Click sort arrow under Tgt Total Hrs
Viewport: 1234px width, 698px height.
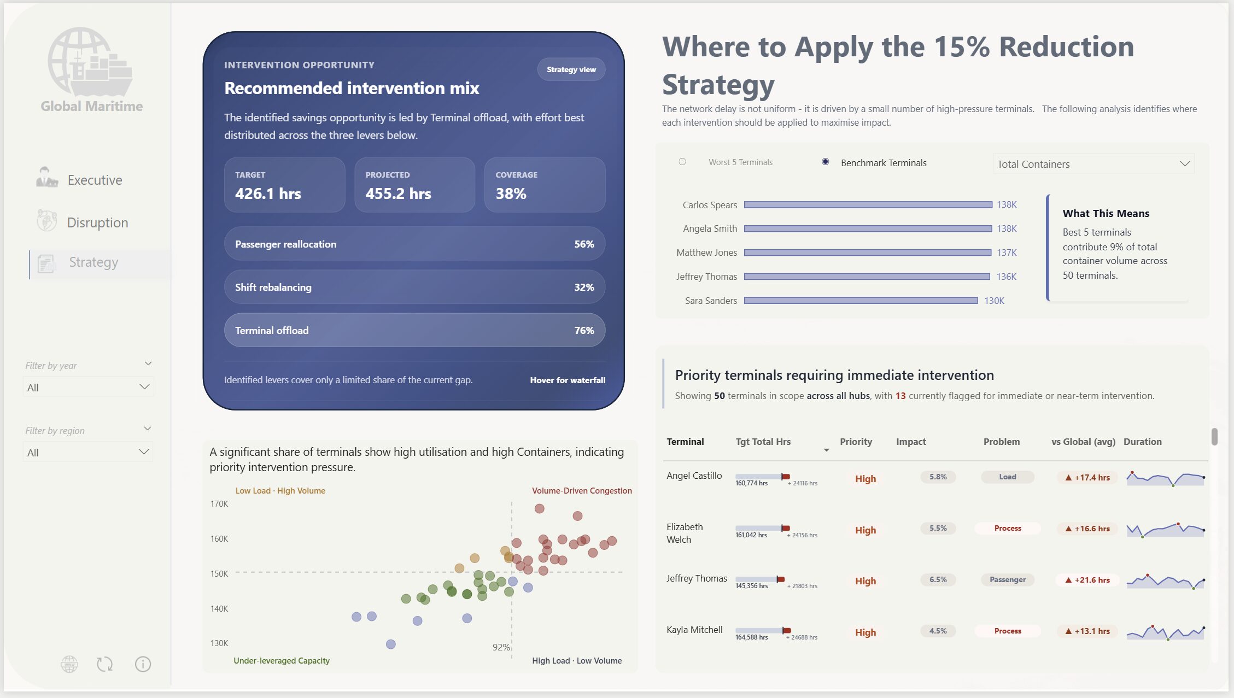826,450
